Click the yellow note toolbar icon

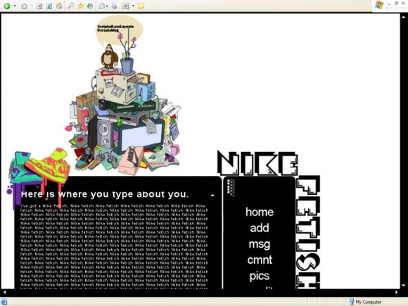[x=141, y=6]
